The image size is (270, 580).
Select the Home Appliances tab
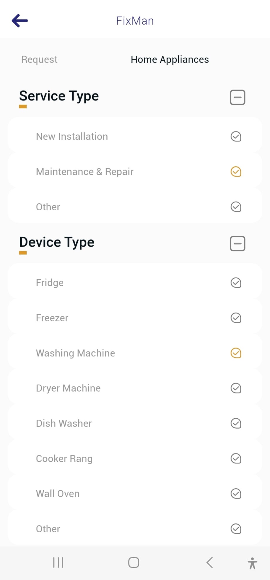[170, 59]
